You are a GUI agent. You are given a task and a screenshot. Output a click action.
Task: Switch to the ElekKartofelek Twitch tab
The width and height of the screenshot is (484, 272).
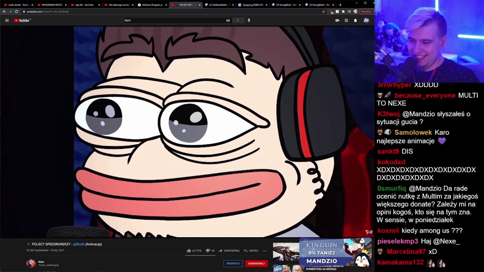220,5
